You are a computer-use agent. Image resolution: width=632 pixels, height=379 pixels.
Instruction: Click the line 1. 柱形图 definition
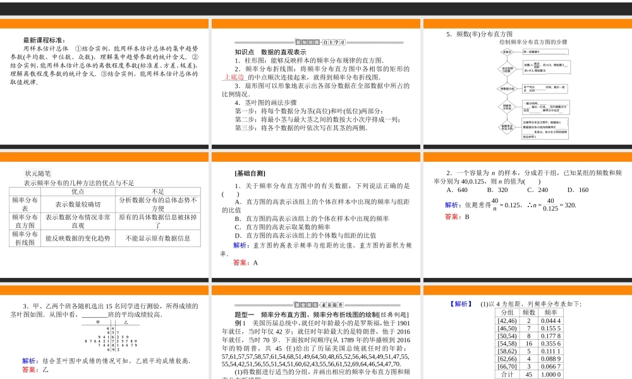coord(309,60)
